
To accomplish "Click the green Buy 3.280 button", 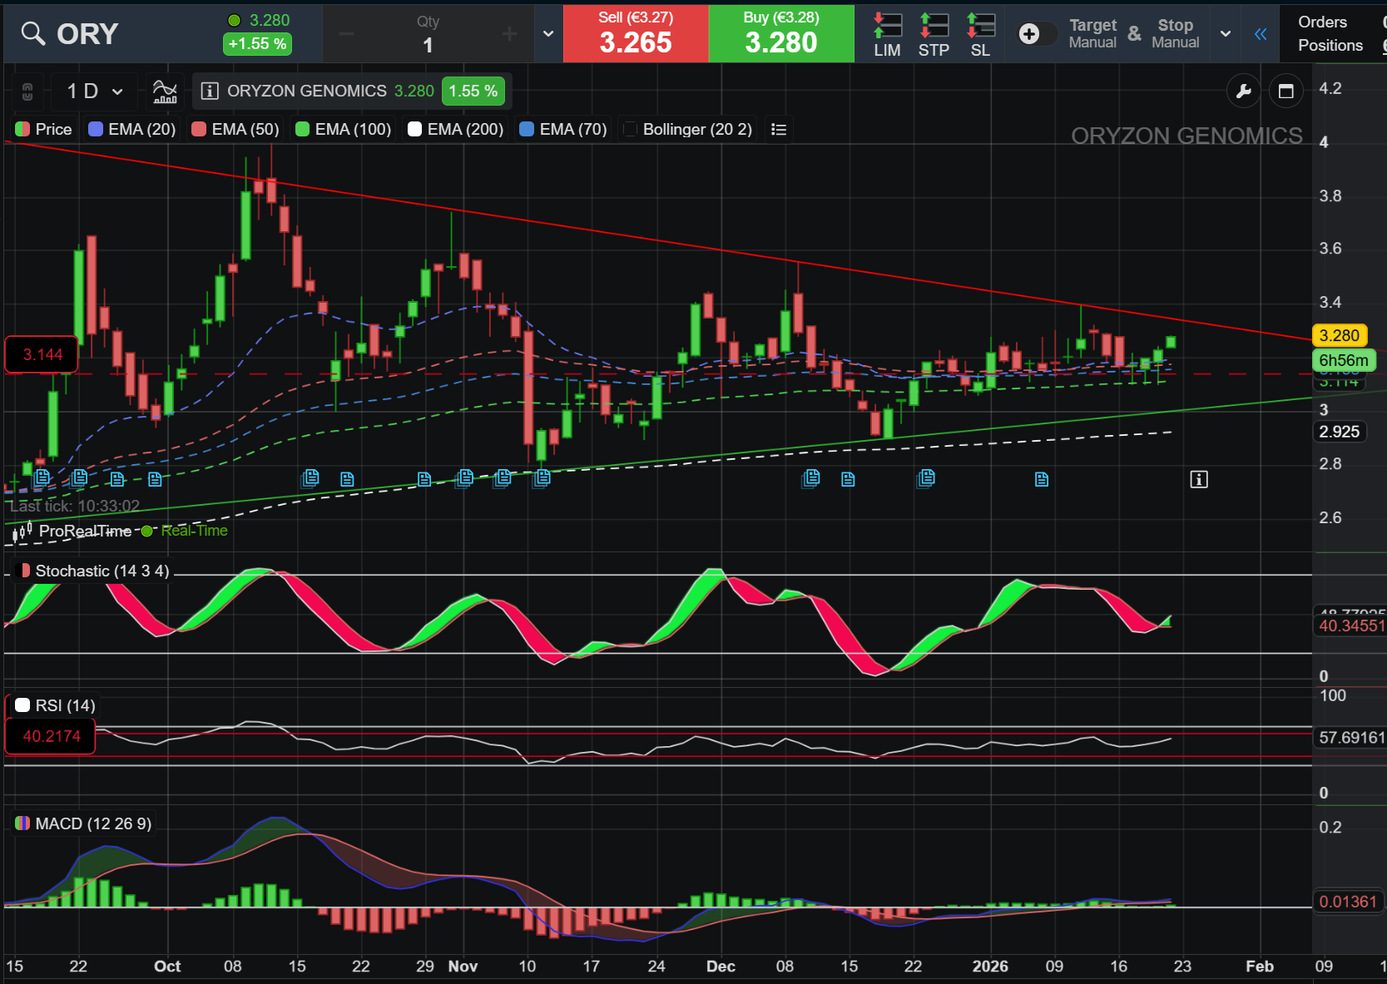I will click(781, 33).
